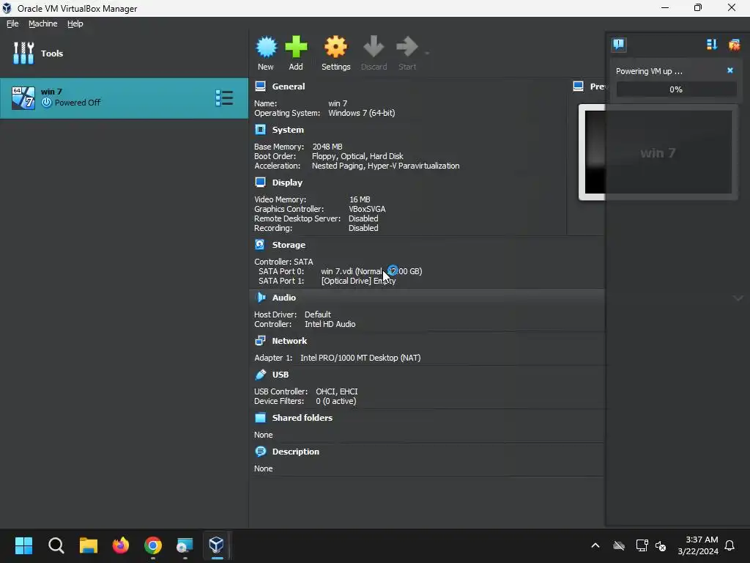This screenshot has width=750, height=563.
Task: Launch Firefox from the taskbar
Action: pyautogui.click(x=121, y=545)
